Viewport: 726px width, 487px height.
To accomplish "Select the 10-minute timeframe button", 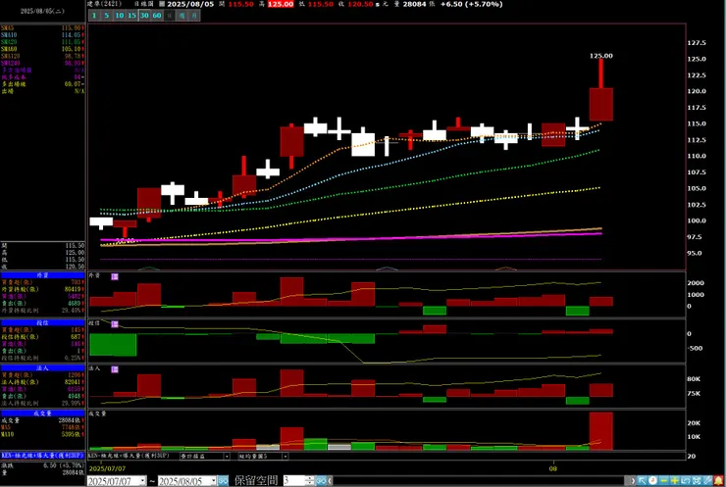I will 120,16.
